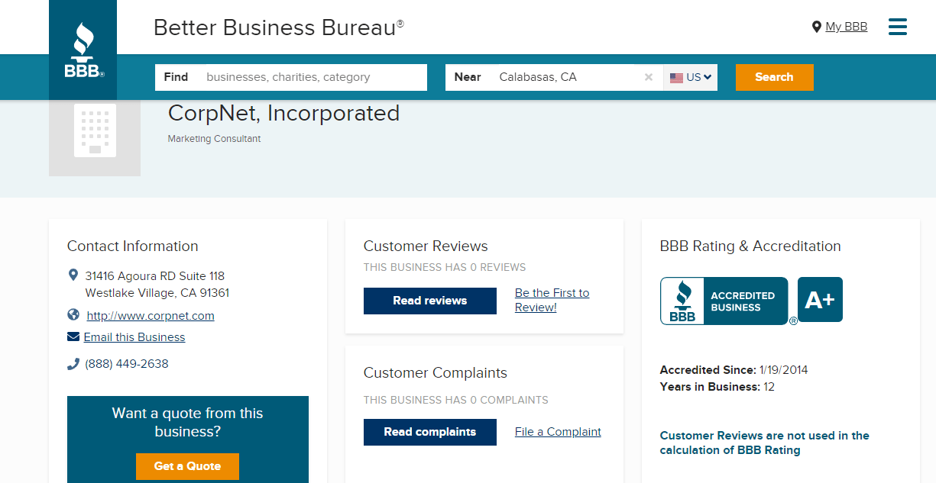Click the envelope email icon
The image size is (936, 483).
click(73, 336)
